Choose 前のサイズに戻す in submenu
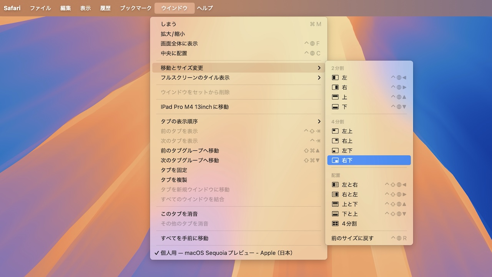 [x=369, y=239]
